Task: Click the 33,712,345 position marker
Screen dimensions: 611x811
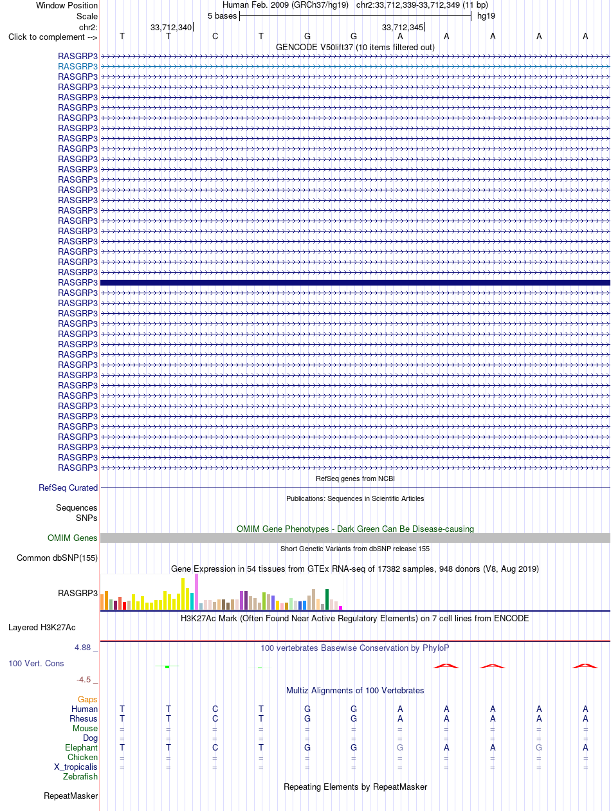Action: [x=403, y=27]
